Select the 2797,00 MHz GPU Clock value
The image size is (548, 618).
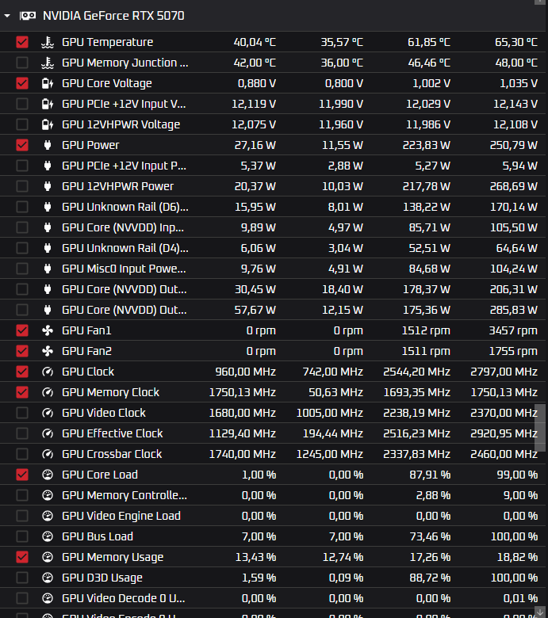pos(504,372)
